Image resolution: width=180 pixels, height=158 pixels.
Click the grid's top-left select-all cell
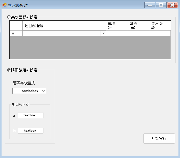pos(16,26)
